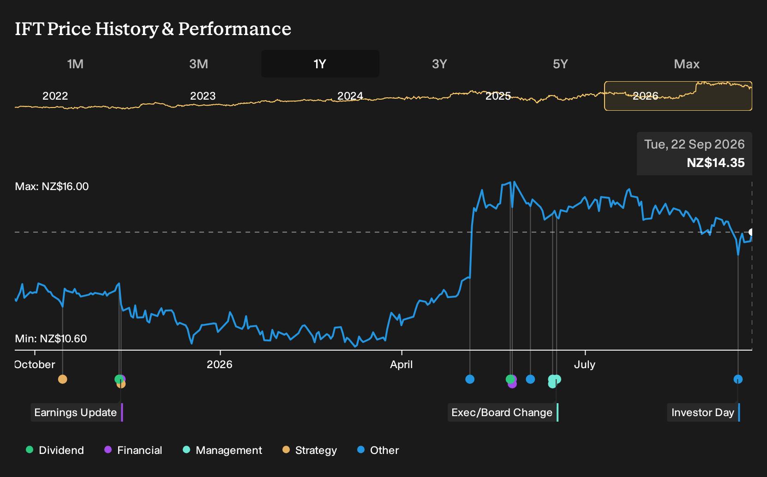Click the 'Min: NZ$10.60' label

click(x=51, y=339)
